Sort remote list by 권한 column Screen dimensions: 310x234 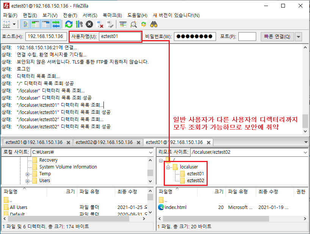click(x=301, y=192)
